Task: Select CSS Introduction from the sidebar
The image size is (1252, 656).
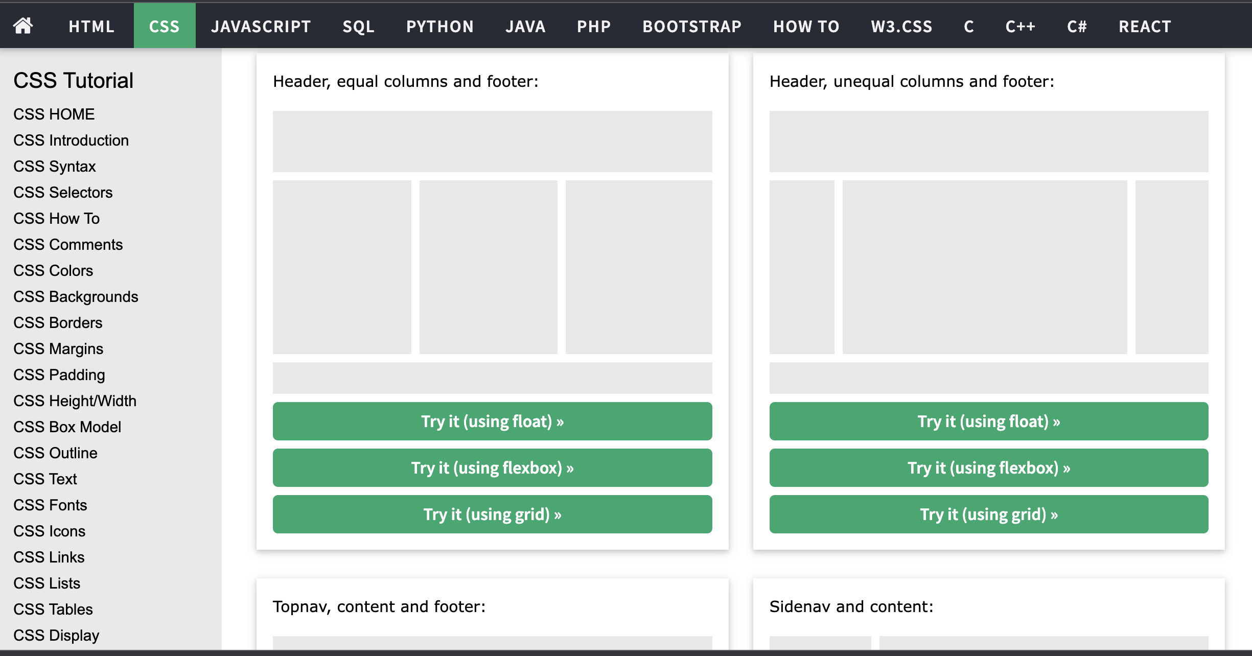Action: click(71, 140)
